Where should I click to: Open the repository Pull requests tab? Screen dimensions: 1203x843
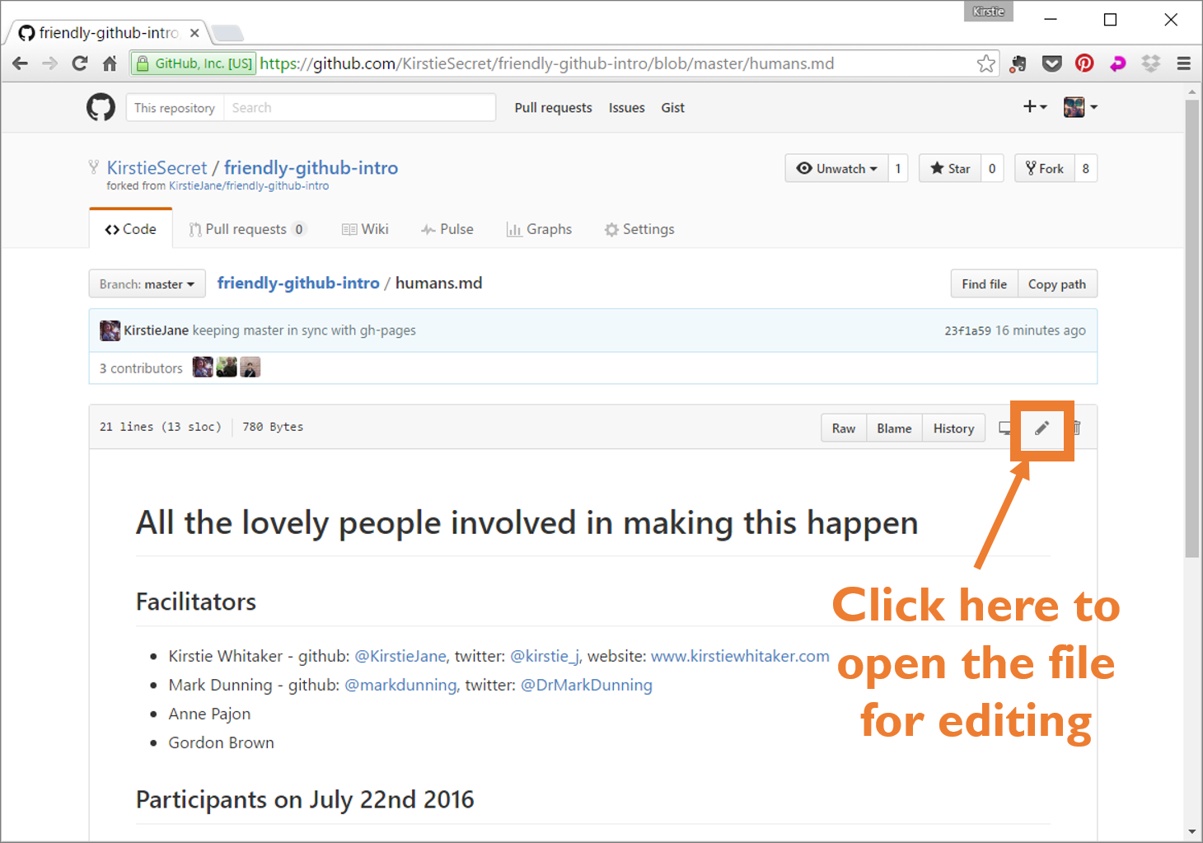[247, 229]
